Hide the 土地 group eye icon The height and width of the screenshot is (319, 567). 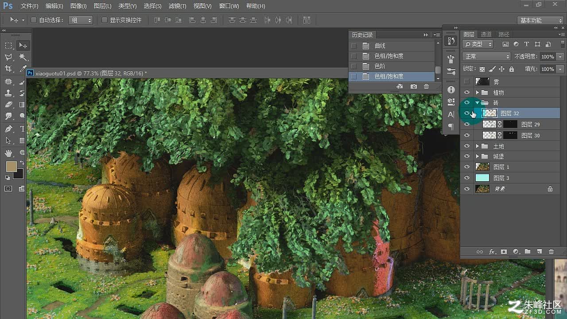click(466, 146)
